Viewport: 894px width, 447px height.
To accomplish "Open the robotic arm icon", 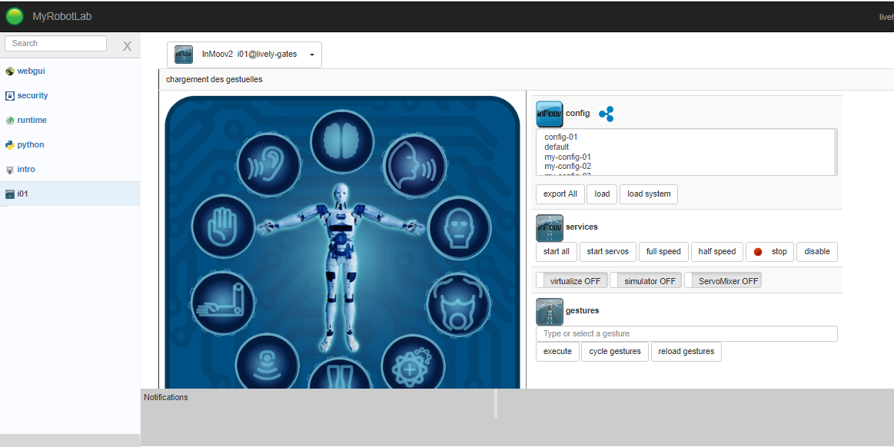I will (x=223, y=303).
